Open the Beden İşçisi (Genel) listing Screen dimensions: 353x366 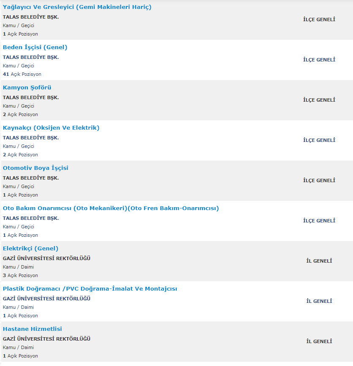click(x=35, y=47)
